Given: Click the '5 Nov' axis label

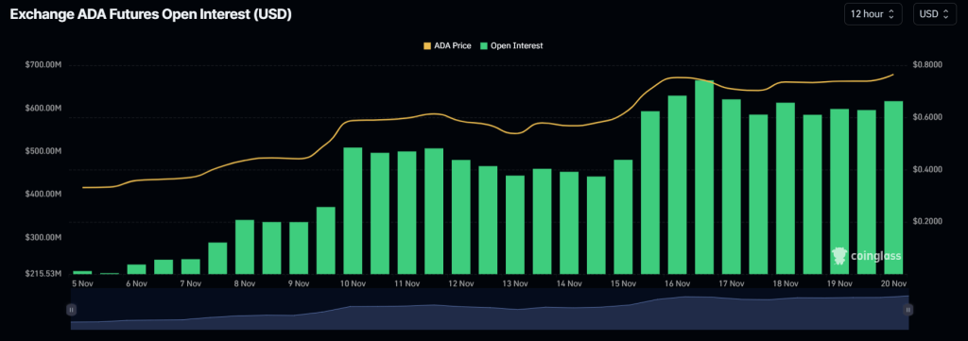Looking at the screenshot, I should click(82, 284).
